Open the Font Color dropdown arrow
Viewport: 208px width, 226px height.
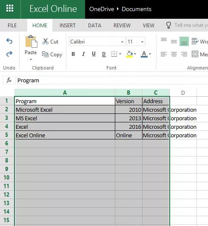[150, 54]
